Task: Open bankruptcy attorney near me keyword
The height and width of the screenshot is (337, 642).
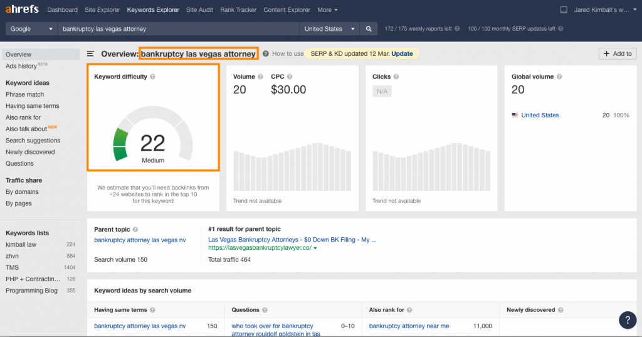Action: (x=409, y=326)
